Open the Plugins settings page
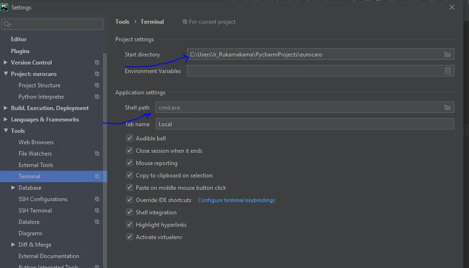The image size is (469, 268). pos(20,51)
